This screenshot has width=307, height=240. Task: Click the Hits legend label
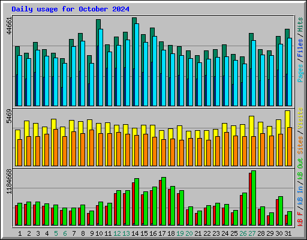300,25
